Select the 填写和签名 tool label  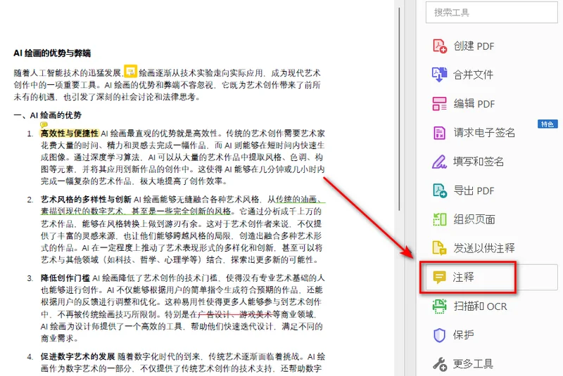pos(479,162)
